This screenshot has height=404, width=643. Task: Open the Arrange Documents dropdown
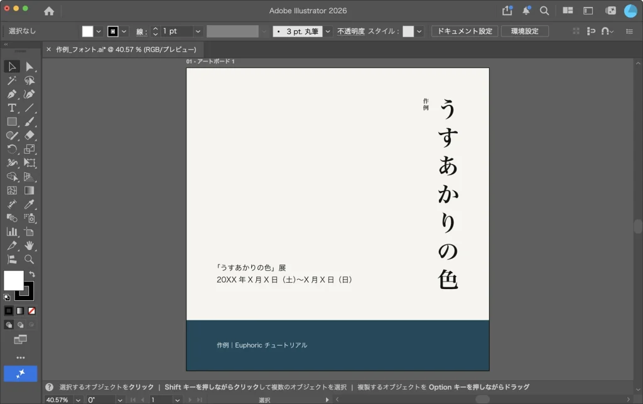click(x=568, y=11)
